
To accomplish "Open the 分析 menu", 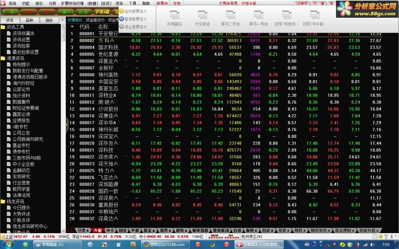I will (x=53, y=3).
